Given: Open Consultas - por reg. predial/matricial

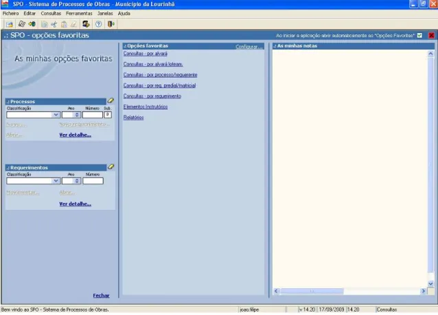Looking at the screenshot, I should pyautogui.click(x=159, y=85).
